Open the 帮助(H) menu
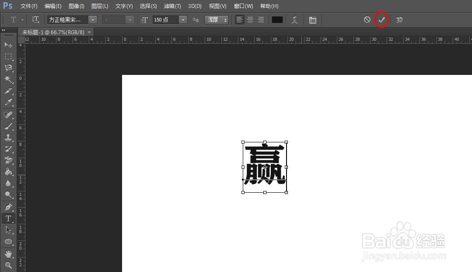 (x=269, y=6)
